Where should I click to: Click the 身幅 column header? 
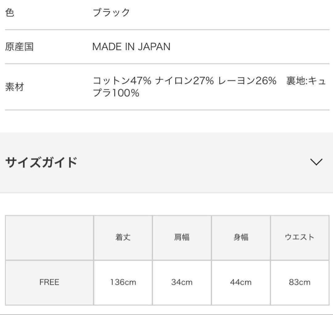pyautogui.click(x=241, y=237)
